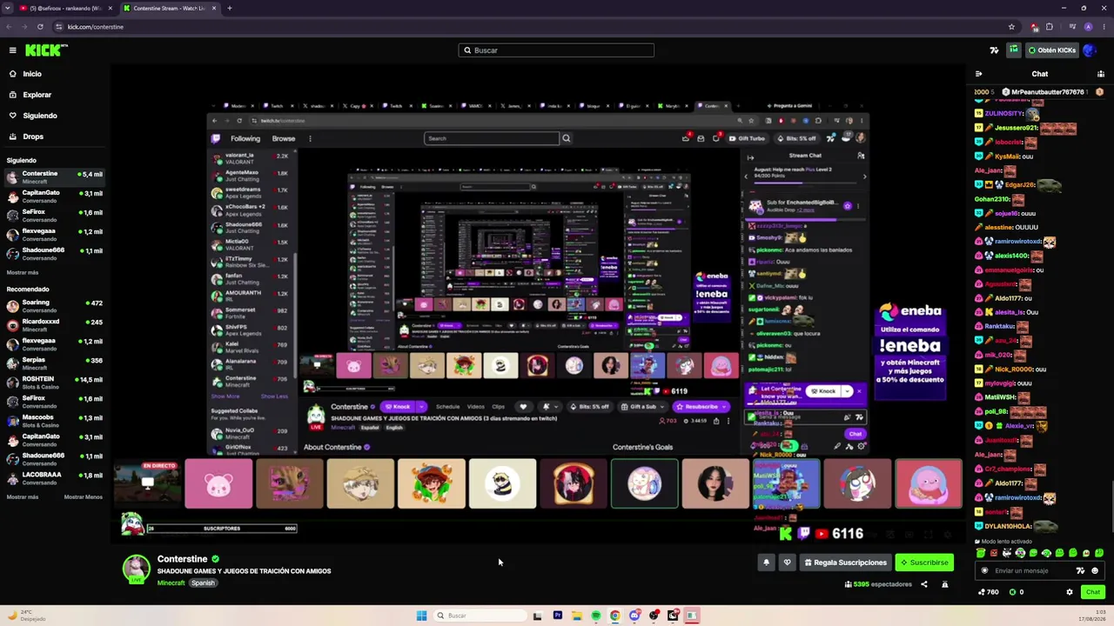This screenshot has height=626, width=1114.
Task: Click the Windows taskbar search box
Action: tap(480, 616)
